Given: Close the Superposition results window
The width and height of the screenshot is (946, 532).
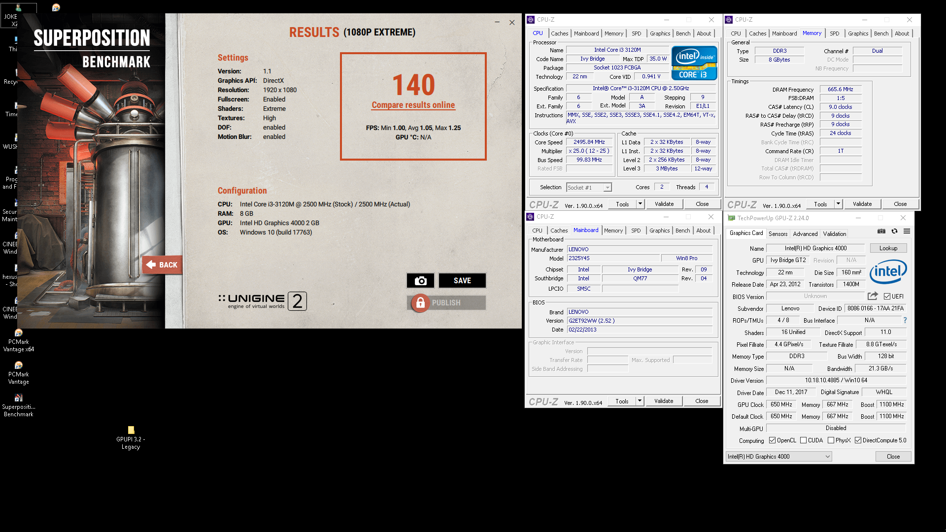Looking at the screenshot, I should tap(512, 22).
